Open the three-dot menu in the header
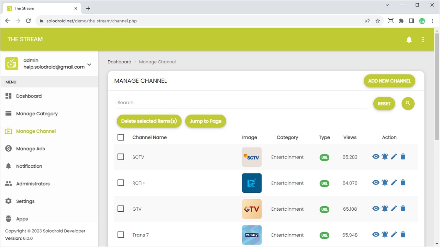Screen dimensions: 440x247 423,39
